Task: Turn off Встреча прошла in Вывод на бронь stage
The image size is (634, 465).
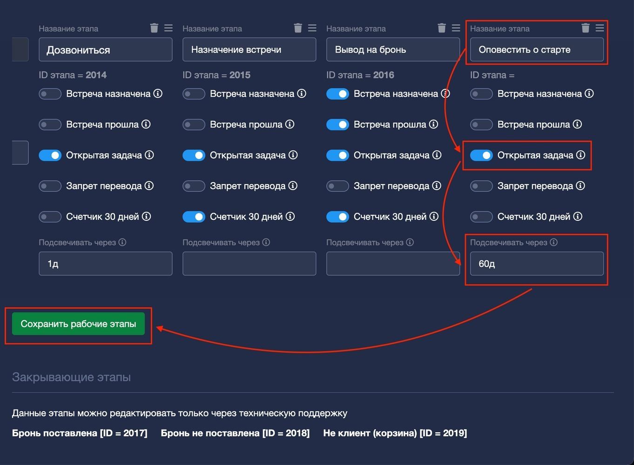Action: point(337,125)
